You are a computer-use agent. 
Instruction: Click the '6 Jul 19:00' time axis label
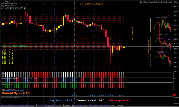click(66, 105)
